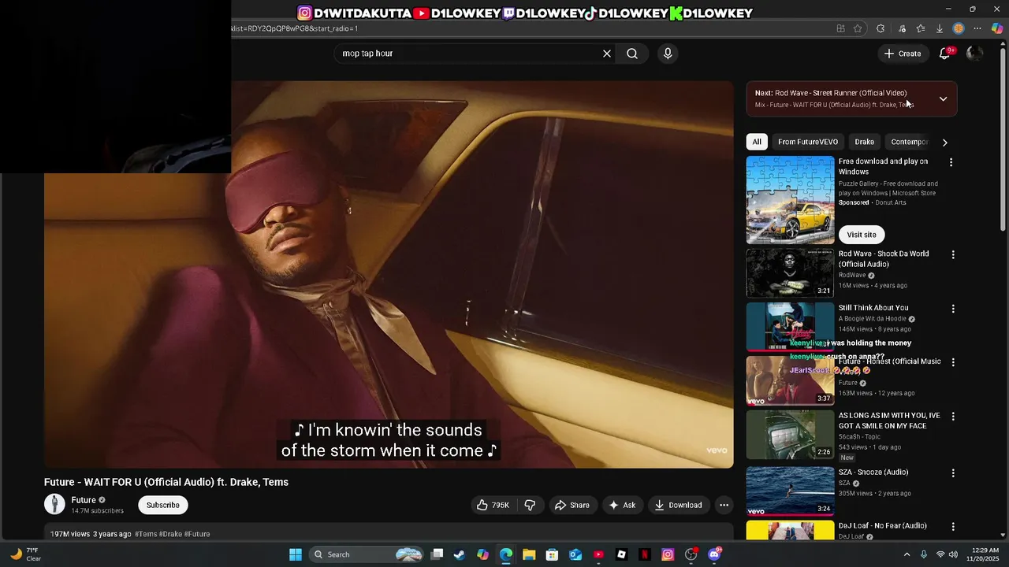Start voice search with the microphone icon

tap(668, 54)
